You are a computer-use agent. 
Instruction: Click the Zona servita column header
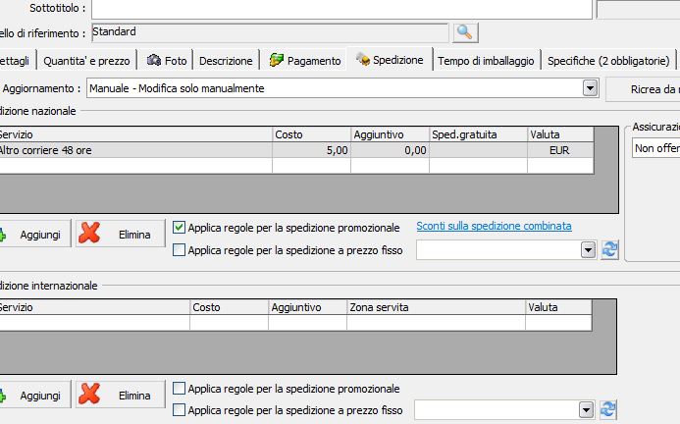[436, 307]
